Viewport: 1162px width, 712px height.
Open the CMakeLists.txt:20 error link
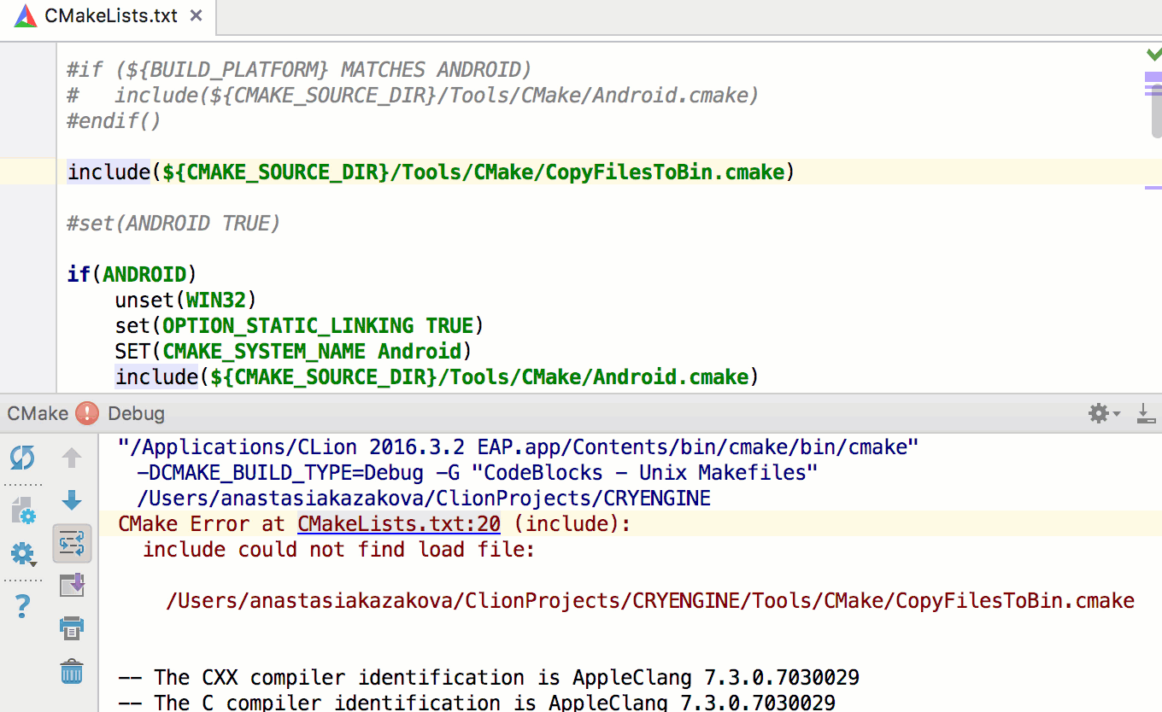point(399,524)
